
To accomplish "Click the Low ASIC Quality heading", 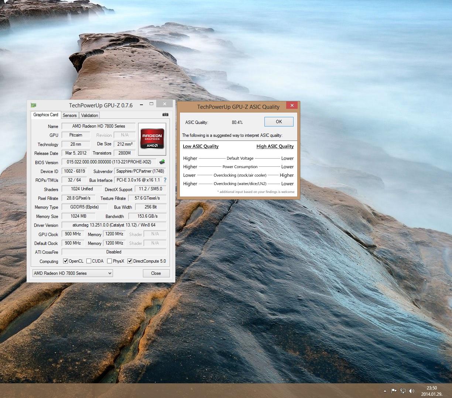I will (x=201, y=146).
